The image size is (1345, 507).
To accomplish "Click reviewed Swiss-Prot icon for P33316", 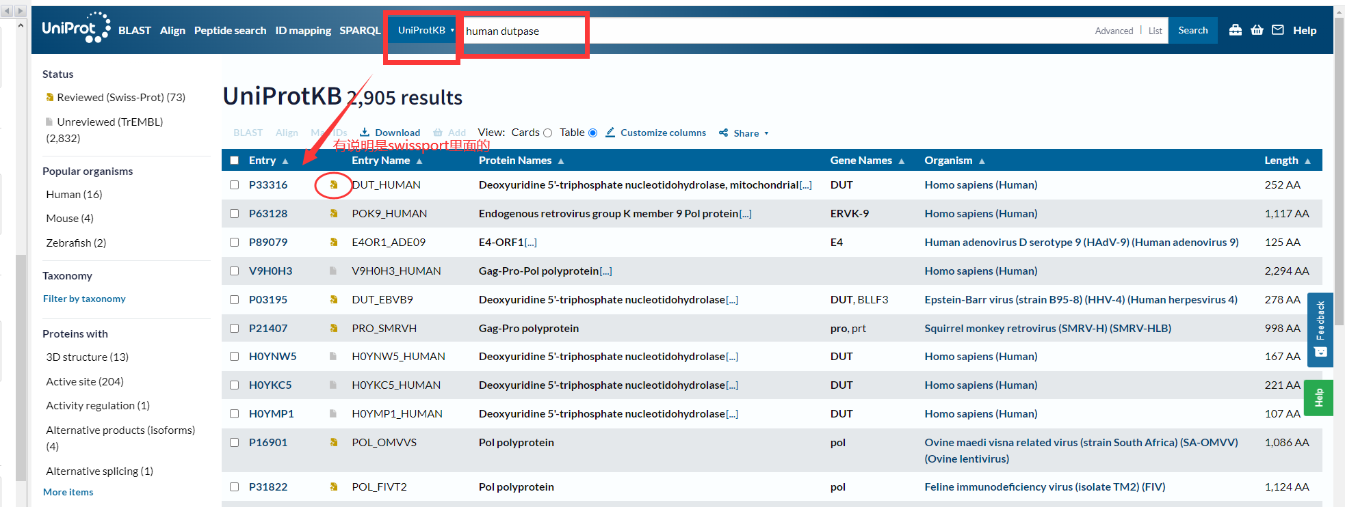I will (x=334, y=184).
